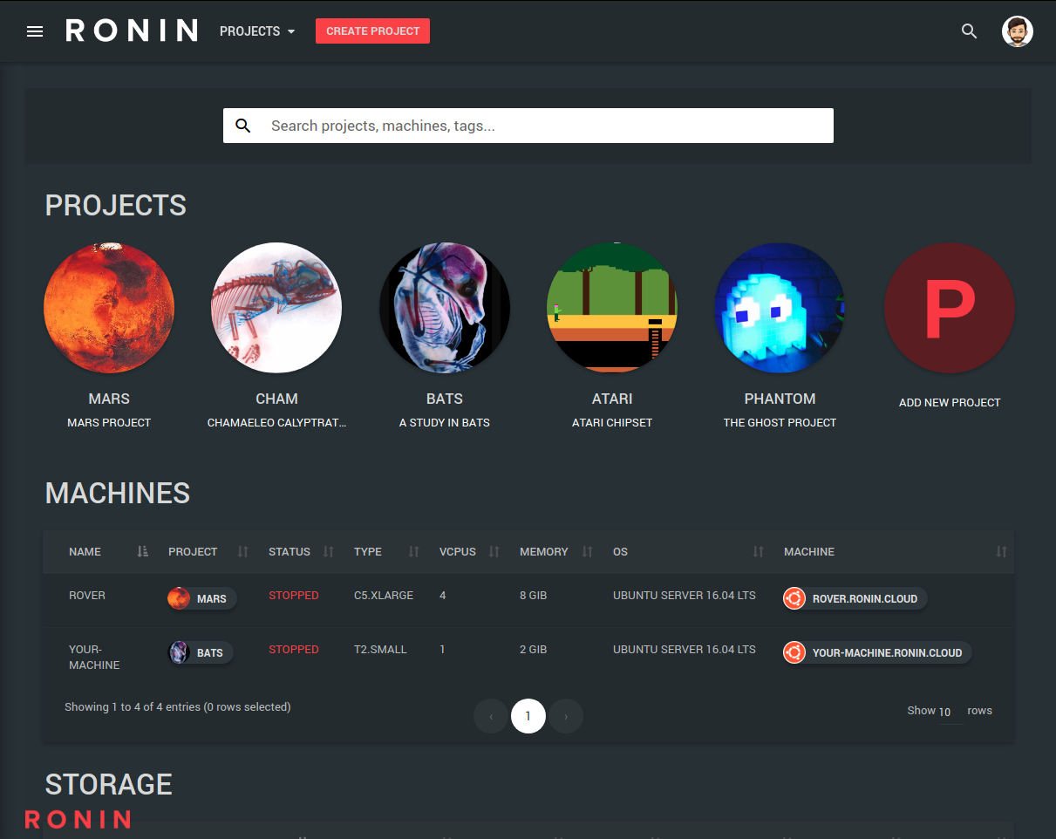Click the red P add-project circle

coord(950,308)
